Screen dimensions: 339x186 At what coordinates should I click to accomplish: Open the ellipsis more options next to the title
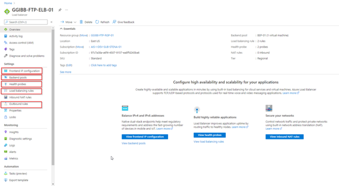tap(67, 10)
